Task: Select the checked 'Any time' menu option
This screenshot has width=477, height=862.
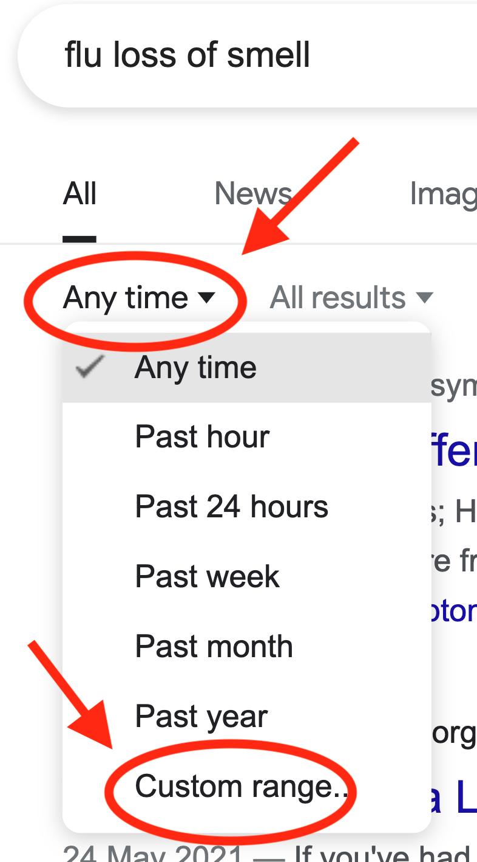Action: pos(195,368)
